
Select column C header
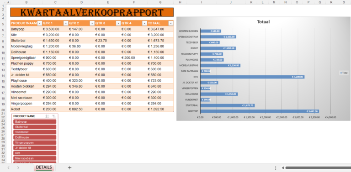click(55, 2)
